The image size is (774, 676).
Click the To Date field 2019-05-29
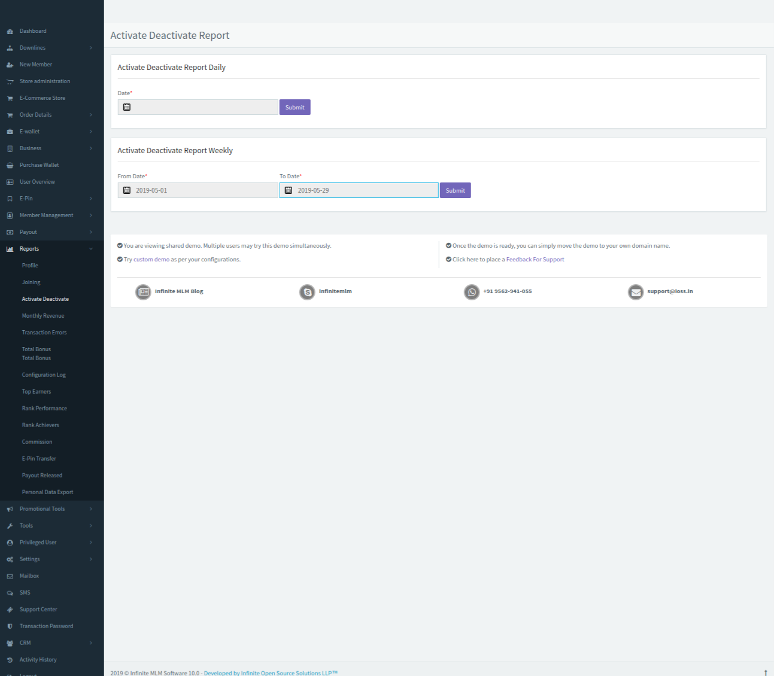point(359,190)
